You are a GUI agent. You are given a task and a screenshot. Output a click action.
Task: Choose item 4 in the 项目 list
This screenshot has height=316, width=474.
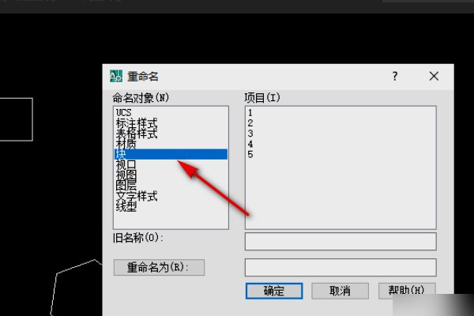(250, 144)
